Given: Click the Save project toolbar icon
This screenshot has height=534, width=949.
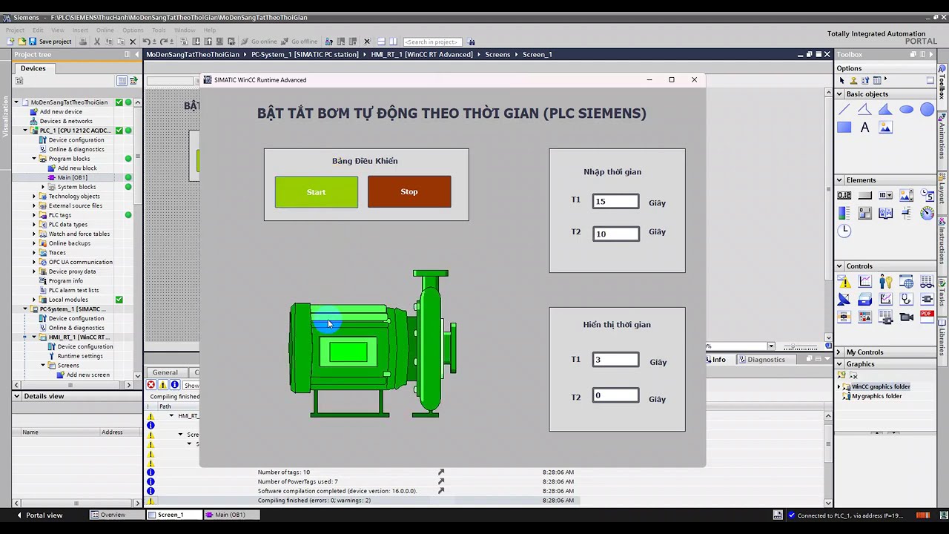Looking at the screenshot, I should click(x=50, y=42).
